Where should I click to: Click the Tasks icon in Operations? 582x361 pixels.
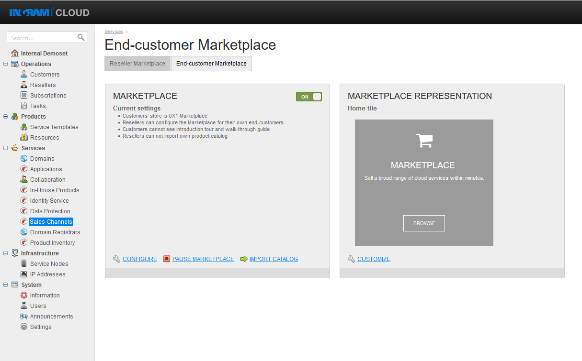(23, 106)
